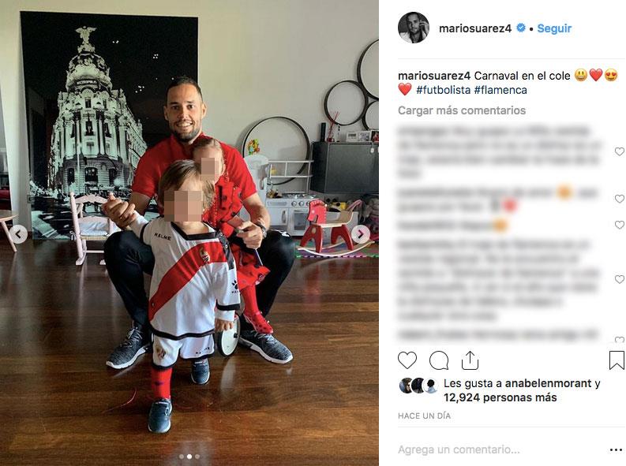Follow the account via Seguir
The image size is (626, 466).
click(x=554, y=28)
